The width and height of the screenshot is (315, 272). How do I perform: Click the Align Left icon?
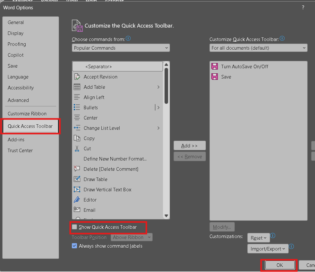(77, 97)
